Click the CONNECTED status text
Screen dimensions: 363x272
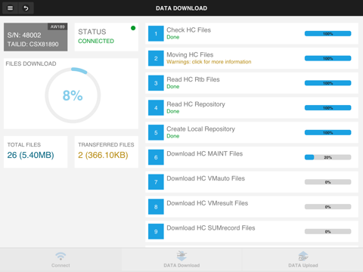(96, 41)
